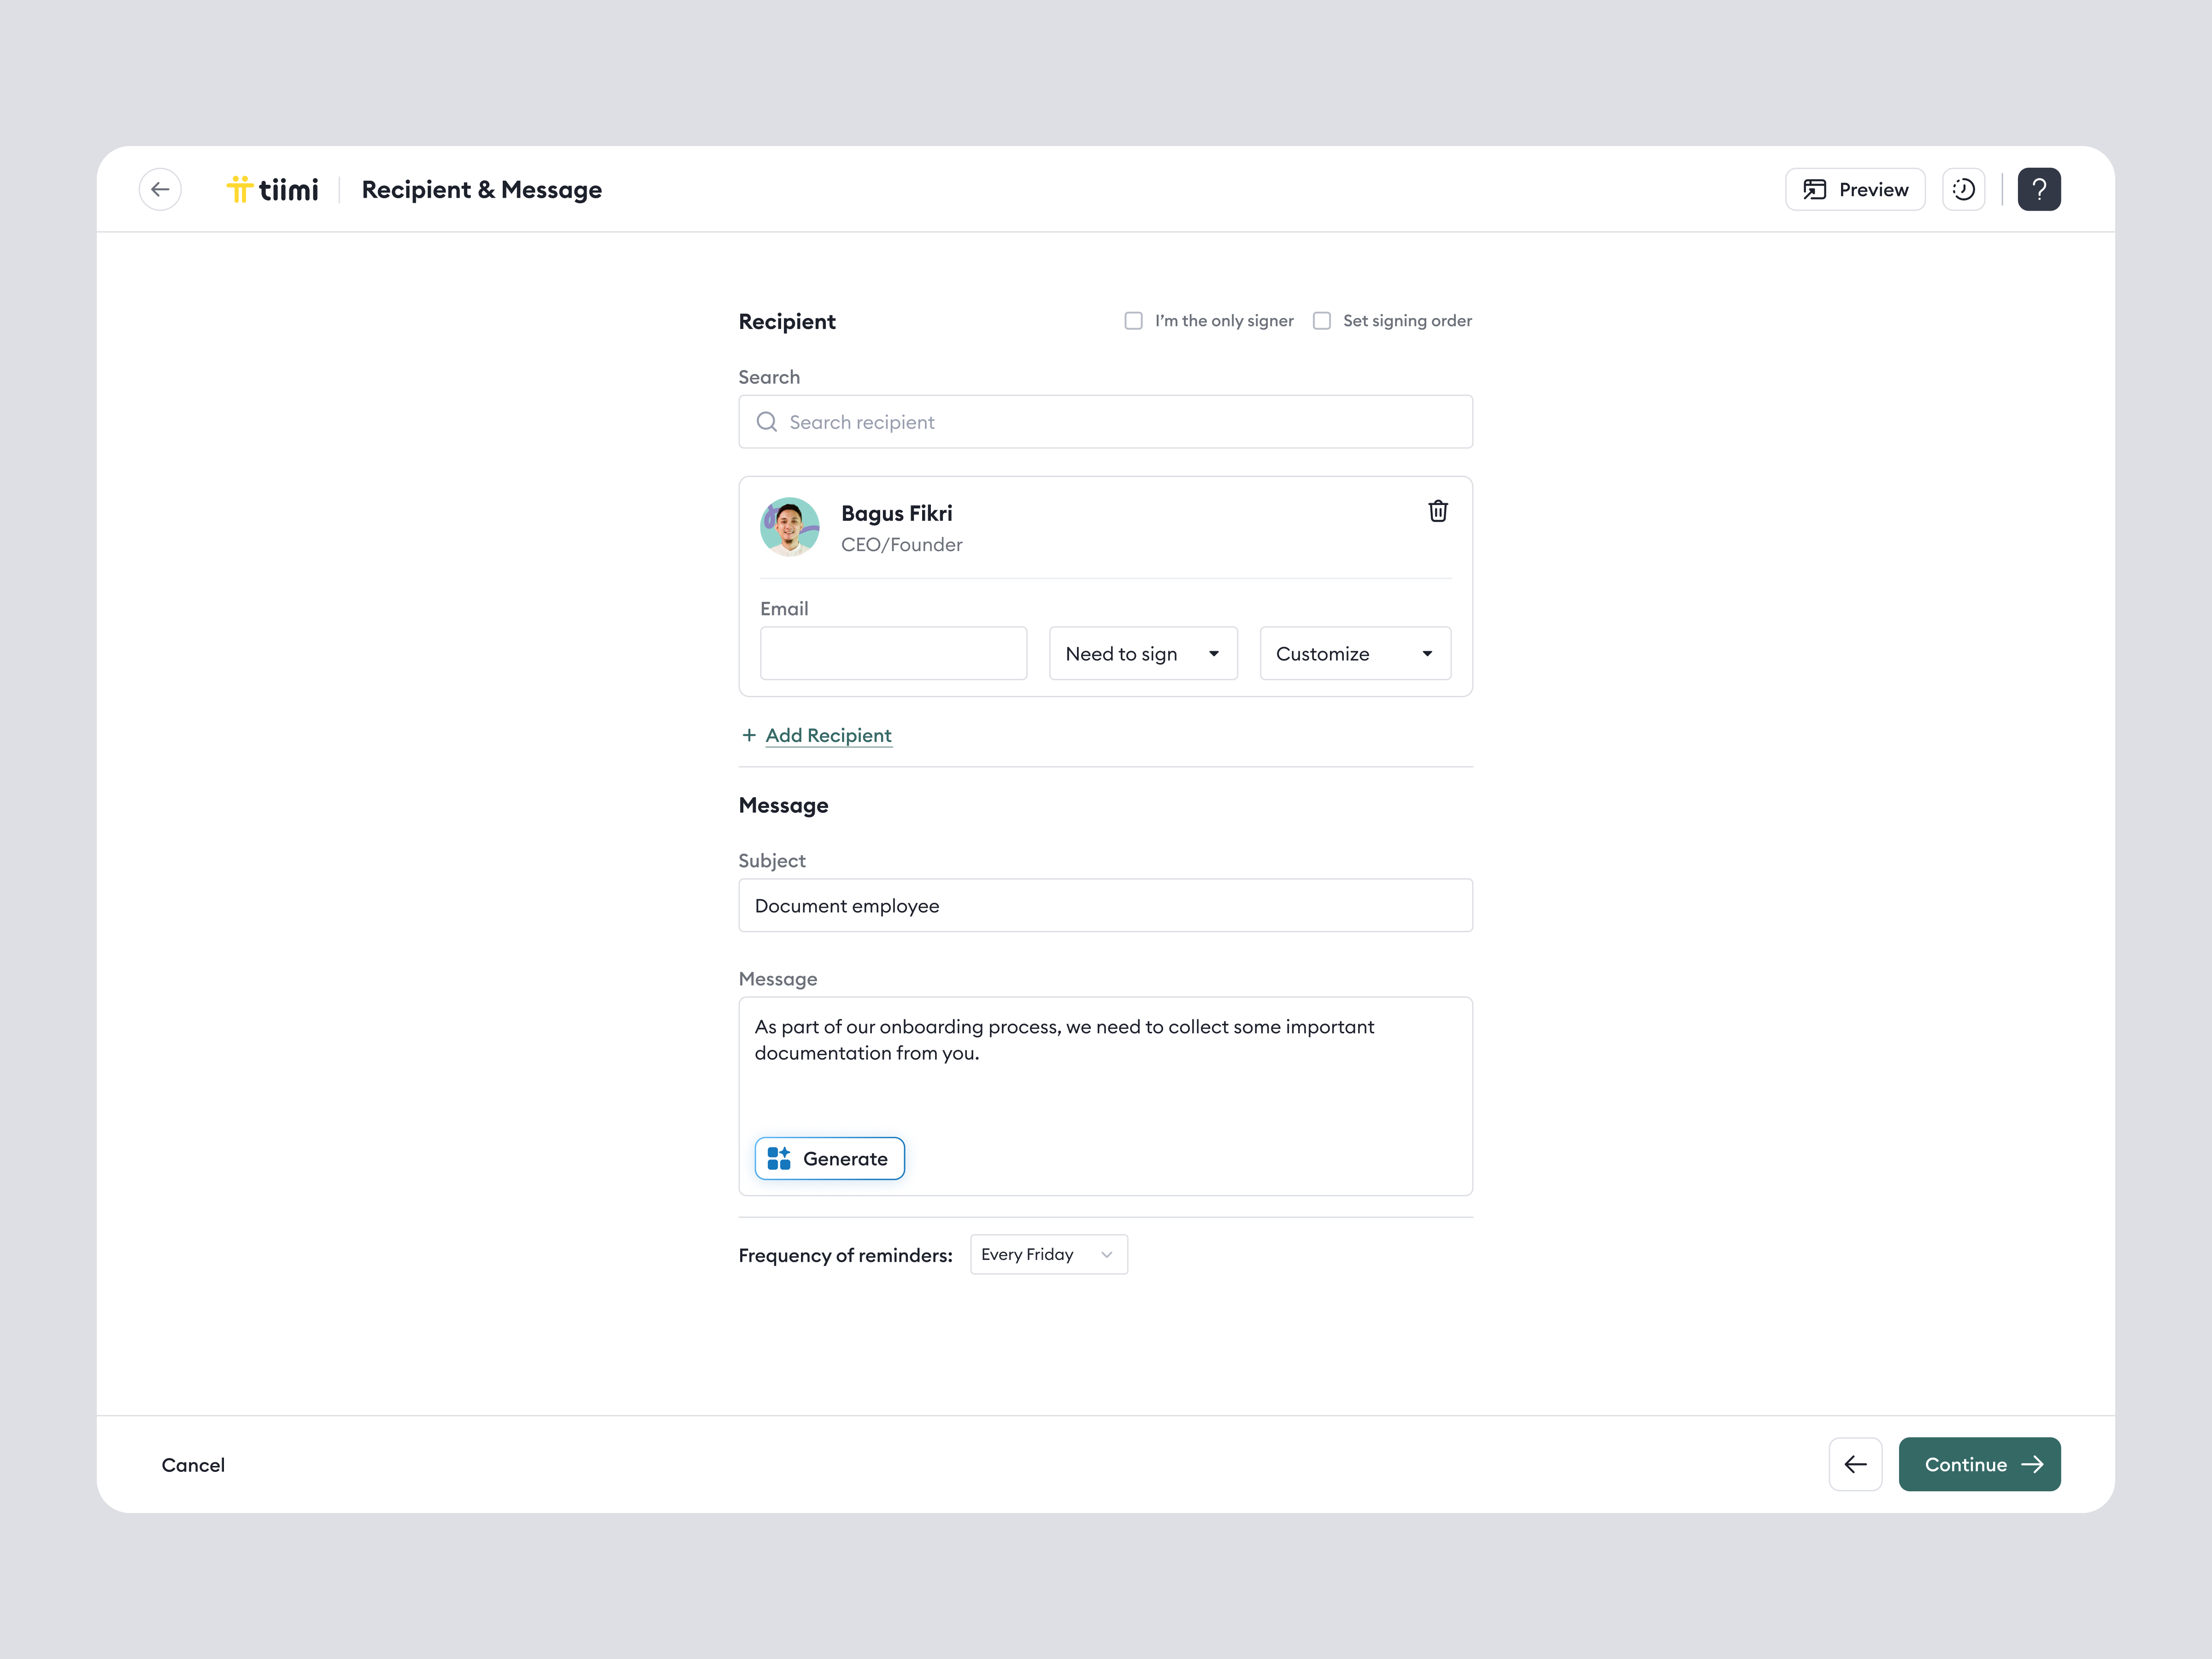Delete recipient Bagus Fikri using trash icon
Viewport: 2212px width, 1659px height.
(x=1438, y=511)
